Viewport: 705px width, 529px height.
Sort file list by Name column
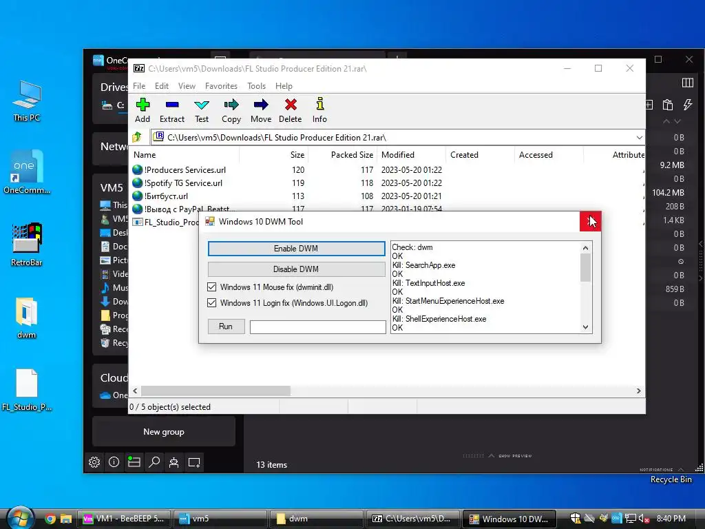[185, 155]
